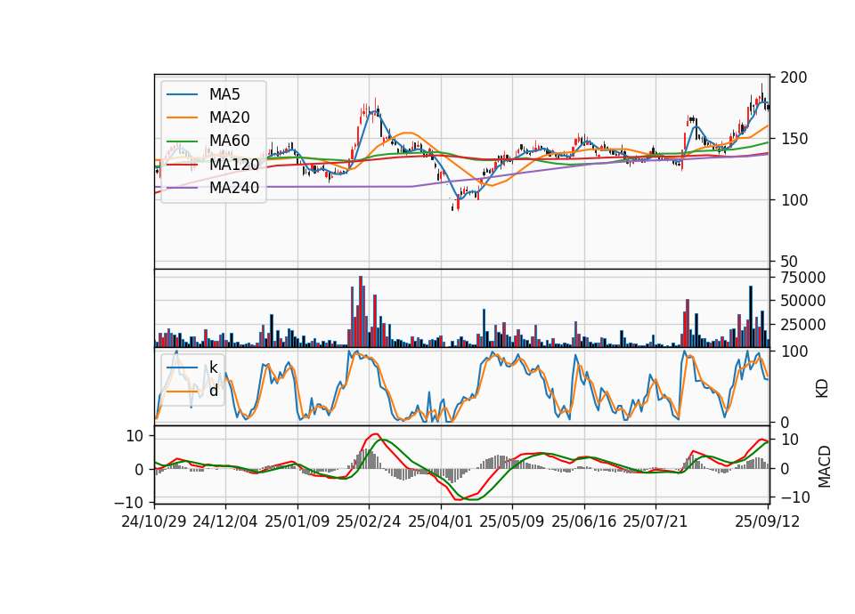
Task: Click the KD axis title
Action: 822,388
